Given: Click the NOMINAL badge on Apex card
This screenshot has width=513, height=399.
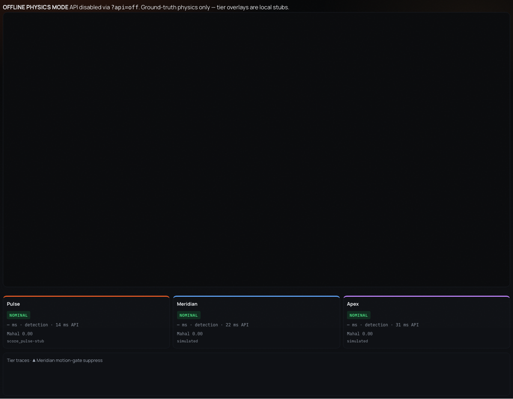Looking at the screenshot, I should 358,315.
